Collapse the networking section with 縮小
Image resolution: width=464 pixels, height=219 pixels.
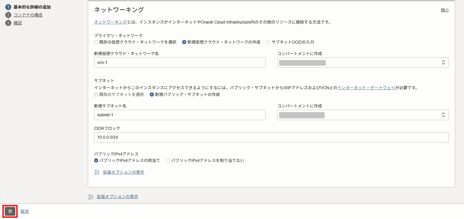coord(445,10)
